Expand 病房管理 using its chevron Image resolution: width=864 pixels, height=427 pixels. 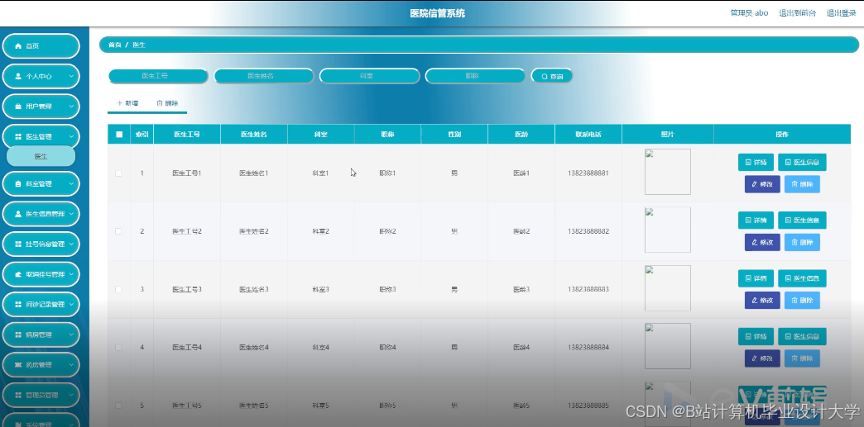[x=72, y=335]
